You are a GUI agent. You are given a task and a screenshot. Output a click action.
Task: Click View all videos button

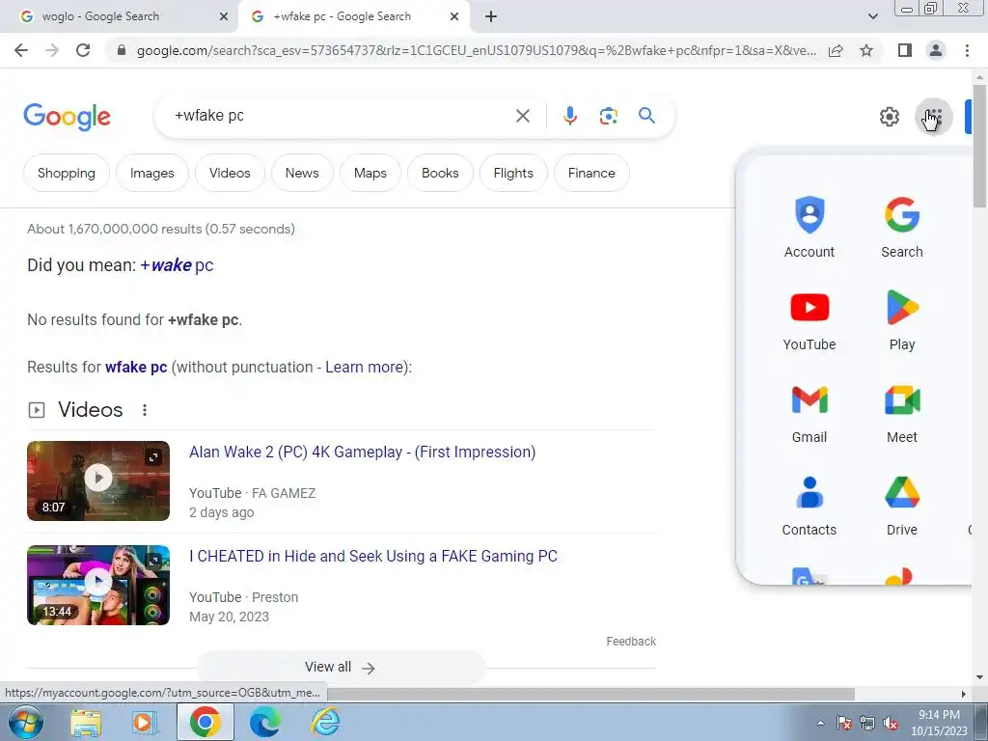[341, 667]
